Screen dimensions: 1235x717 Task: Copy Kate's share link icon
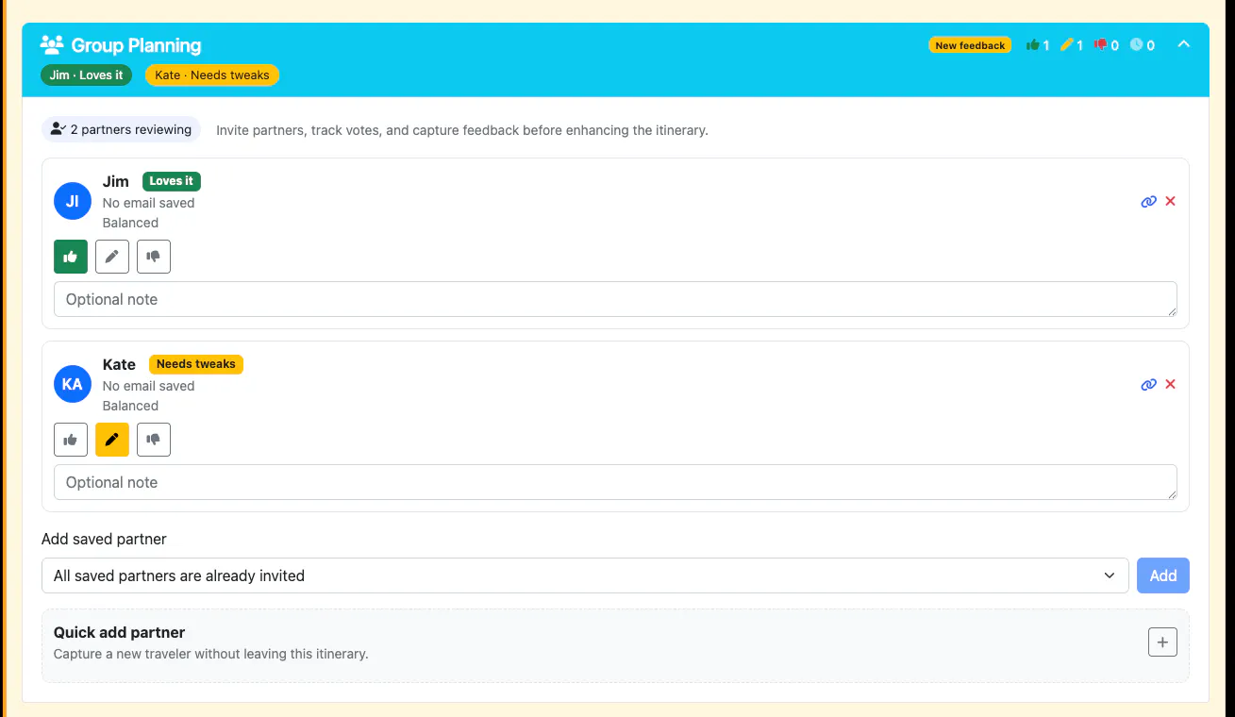click(1148, 384)
